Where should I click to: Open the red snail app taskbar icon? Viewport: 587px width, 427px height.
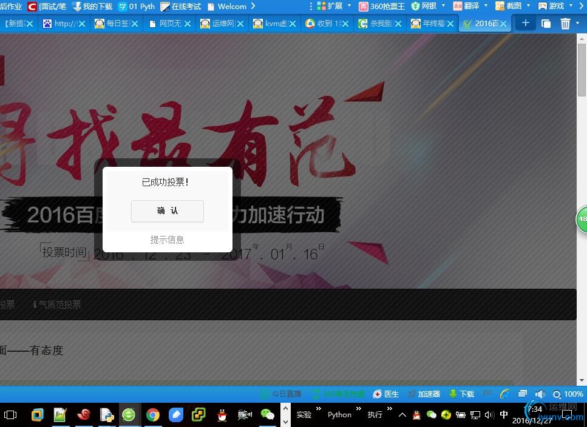pyautogui.click(x=84, y=415)
